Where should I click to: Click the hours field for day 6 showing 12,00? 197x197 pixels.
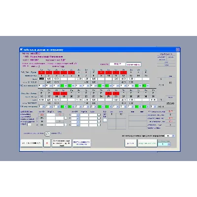tap(79, 79)
